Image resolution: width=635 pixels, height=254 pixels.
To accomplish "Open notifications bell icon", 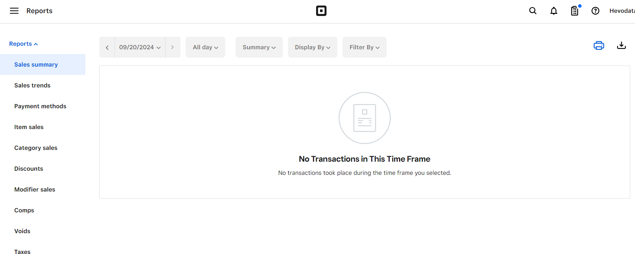I will [554, 11].
